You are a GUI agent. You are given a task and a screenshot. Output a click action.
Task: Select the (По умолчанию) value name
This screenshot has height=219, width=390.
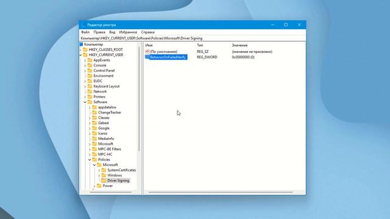point(164,52)
